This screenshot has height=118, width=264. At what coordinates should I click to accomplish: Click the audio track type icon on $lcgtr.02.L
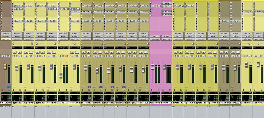tap(227, 90)
